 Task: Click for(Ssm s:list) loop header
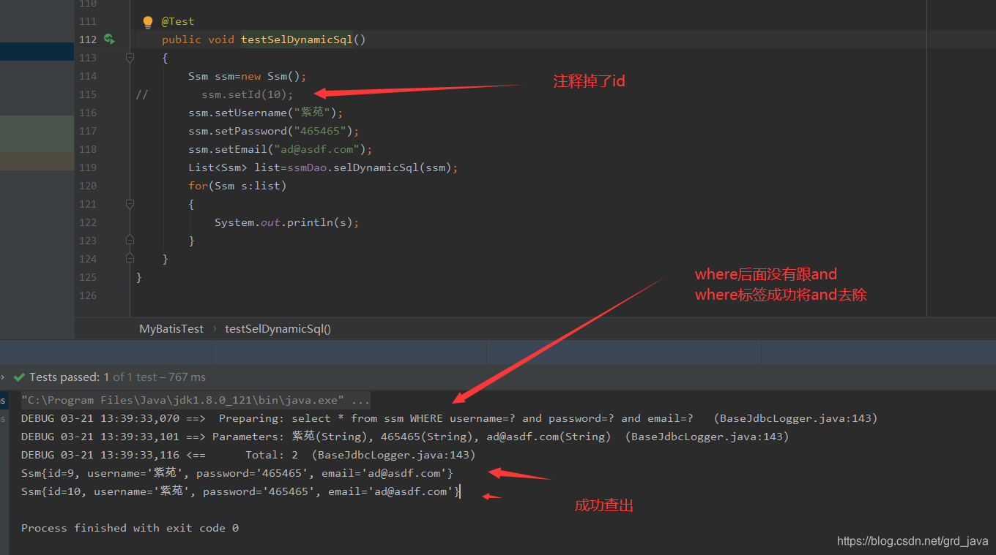point(237,186)
